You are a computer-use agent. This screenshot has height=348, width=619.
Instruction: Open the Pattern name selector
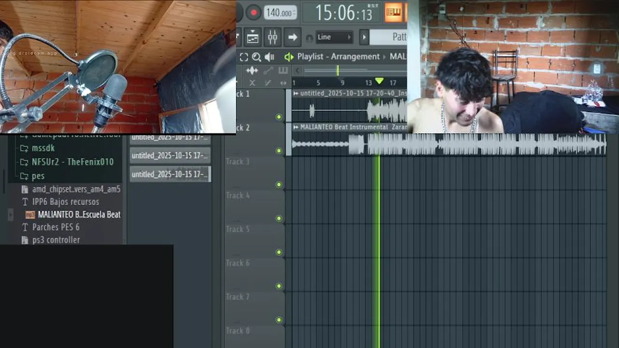click(x=389, y=37)
